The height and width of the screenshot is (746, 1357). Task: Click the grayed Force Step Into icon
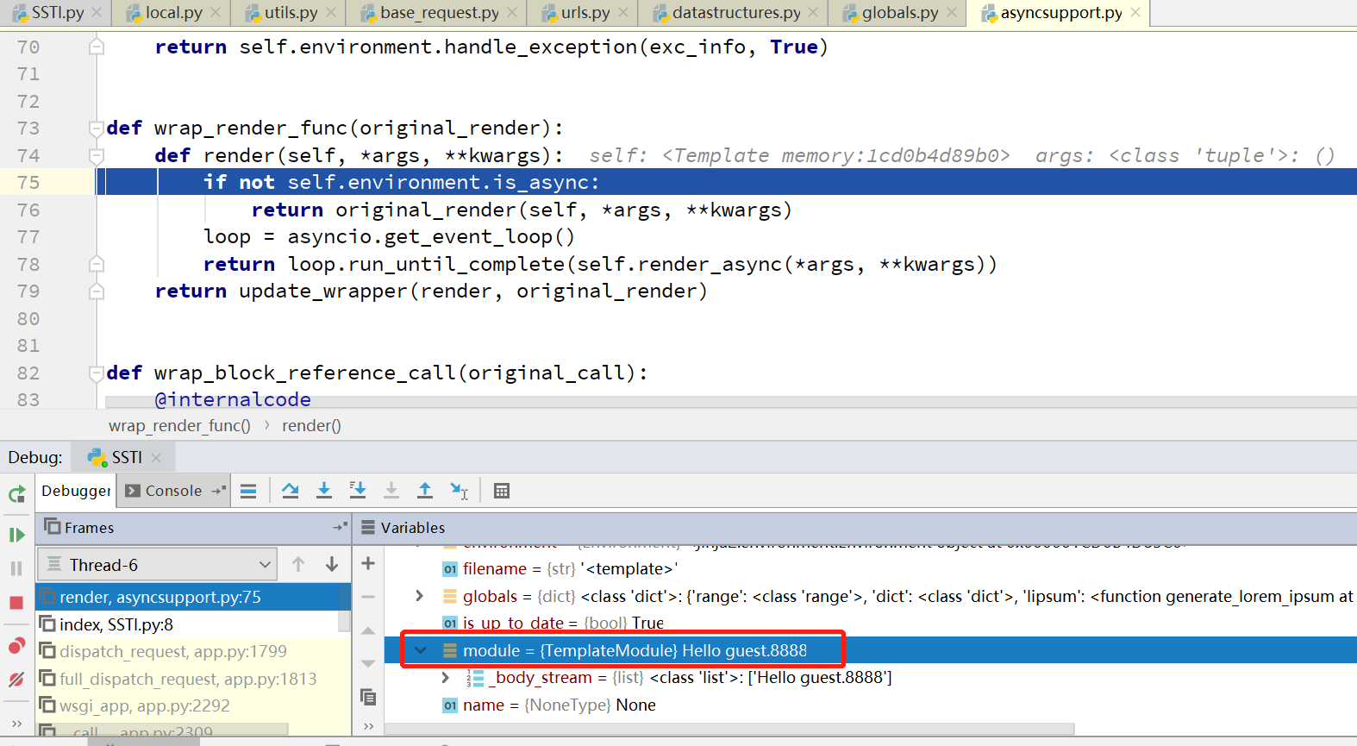(391, 491)
